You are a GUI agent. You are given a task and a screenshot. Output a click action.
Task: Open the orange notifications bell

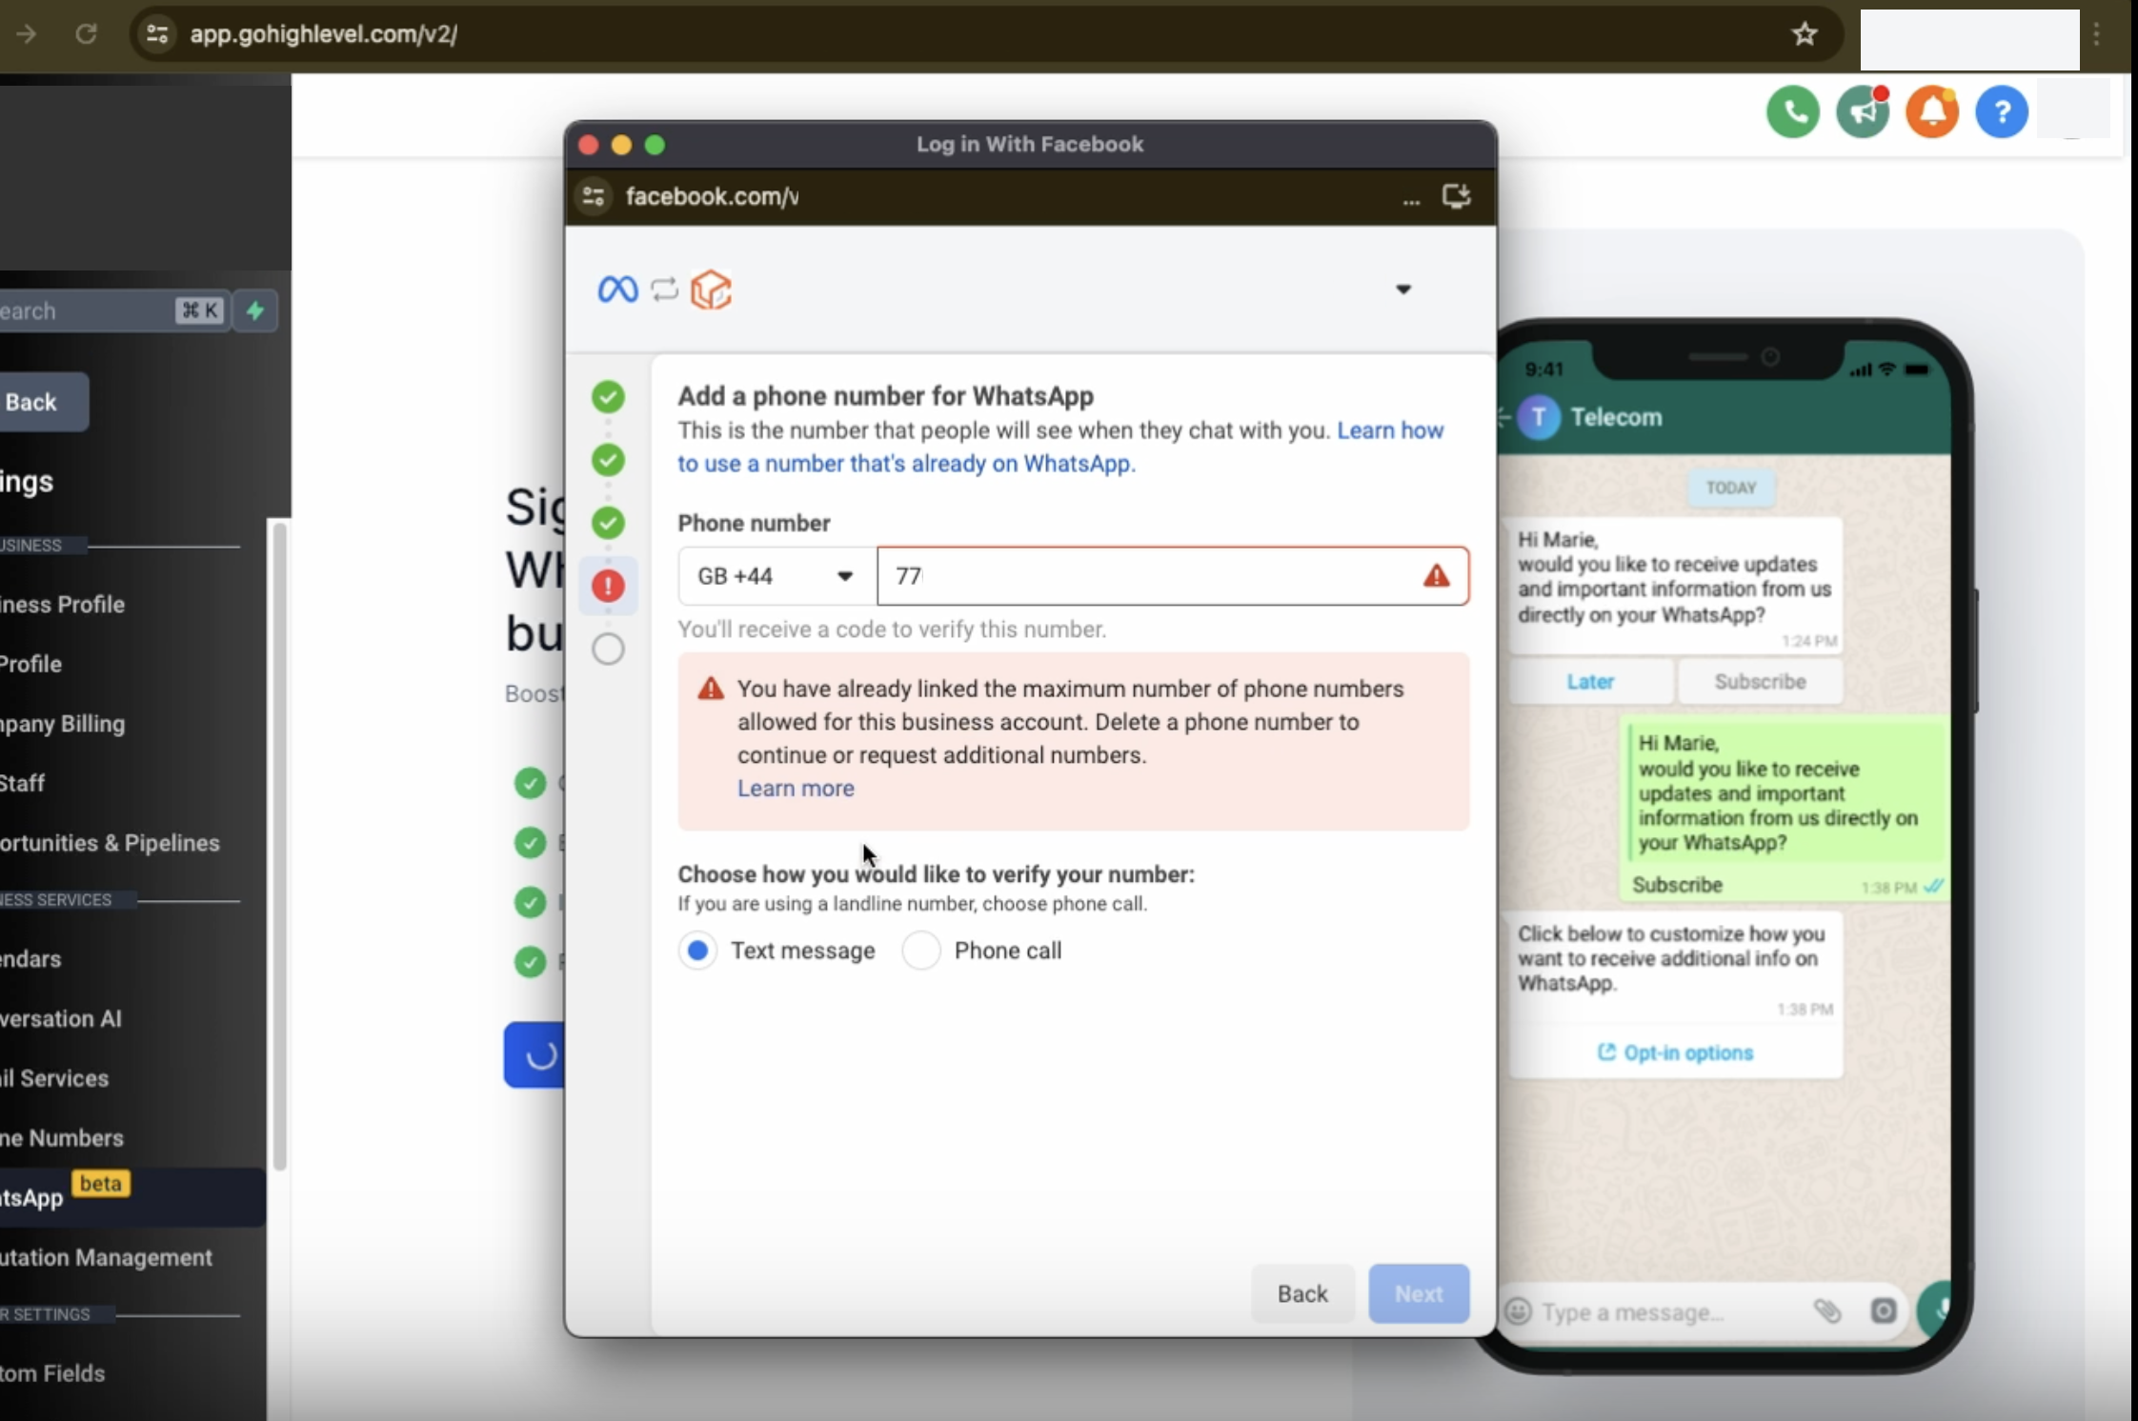1931,112
